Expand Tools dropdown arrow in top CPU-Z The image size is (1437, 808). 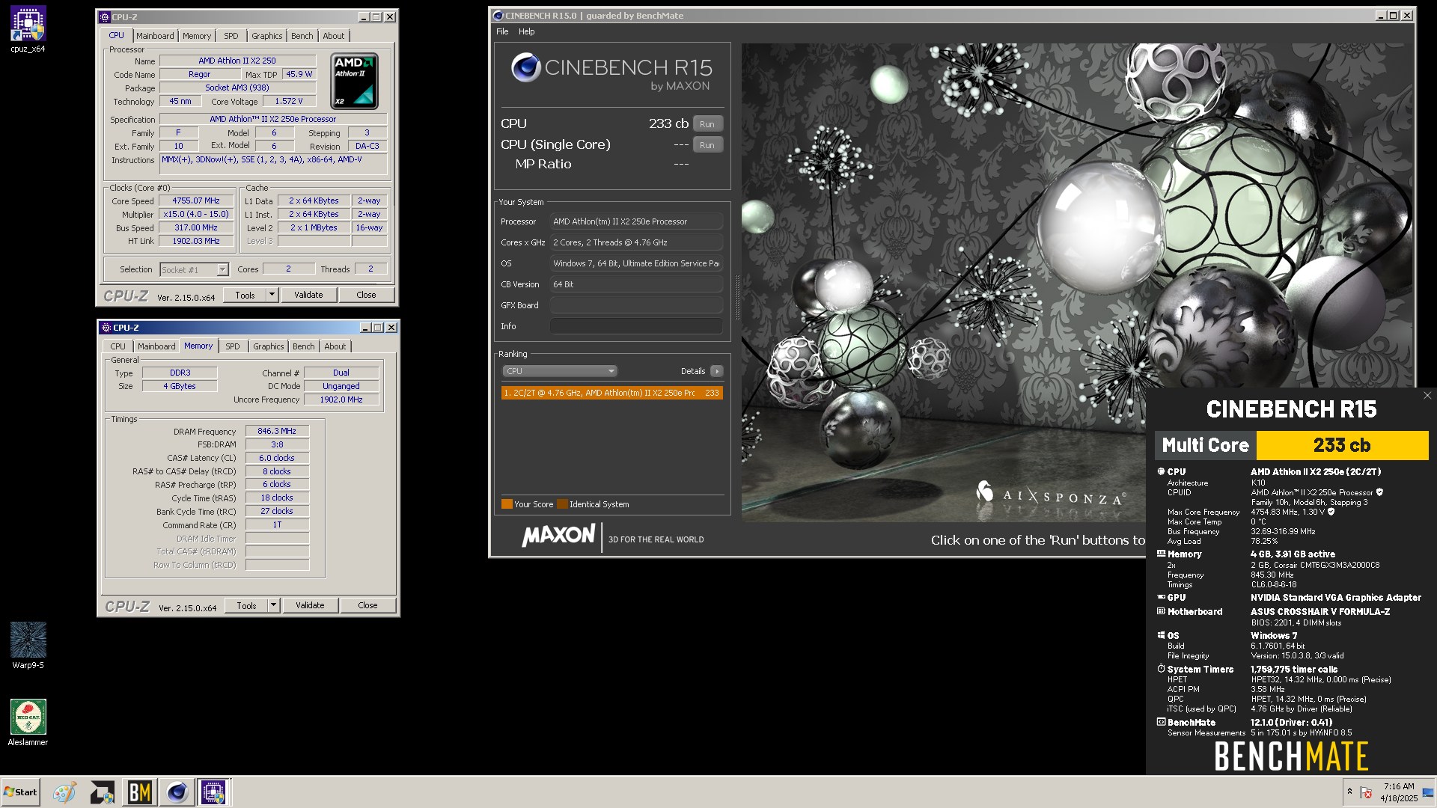pos(272,295)
